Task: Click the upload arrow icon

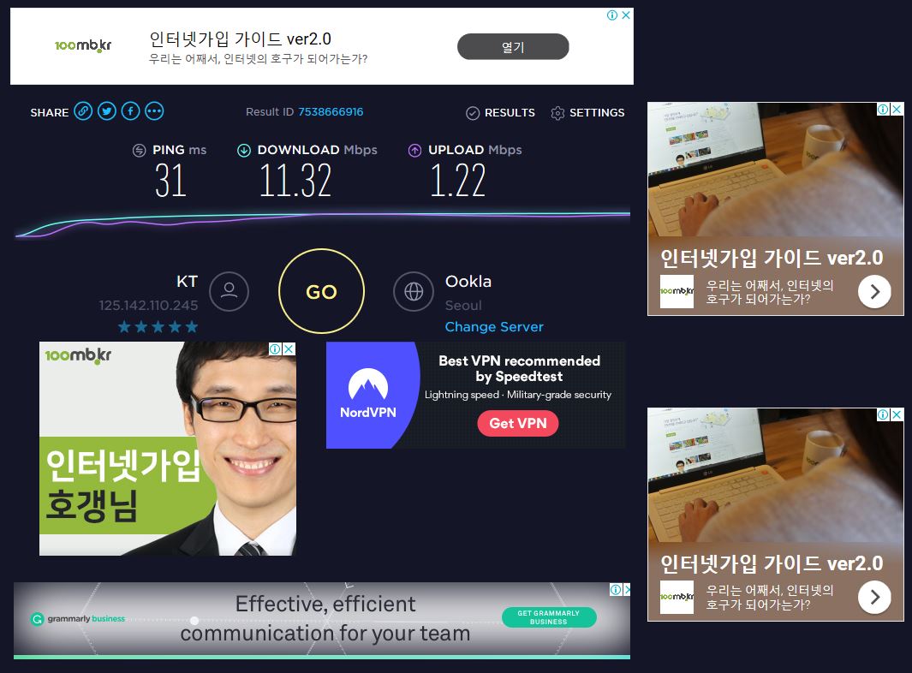Action: tap(414, 151)
